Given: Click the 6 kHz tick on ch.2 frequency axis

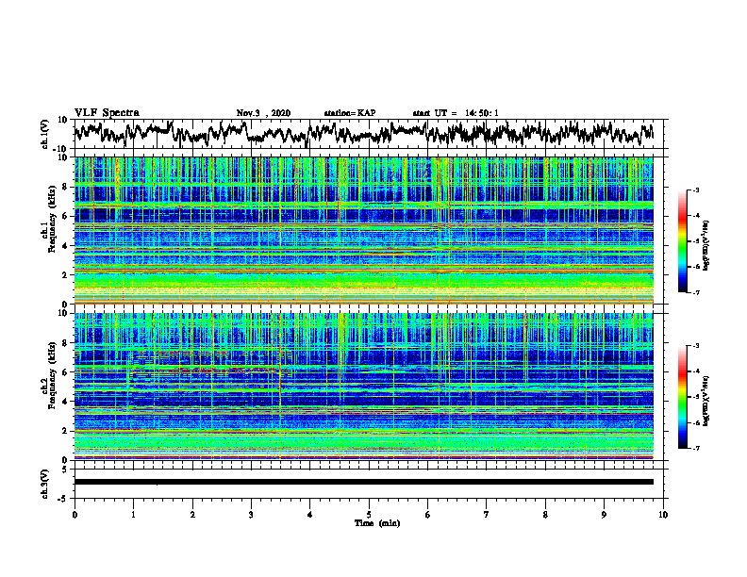Looking at the screenshot, I should click(65, 371).
